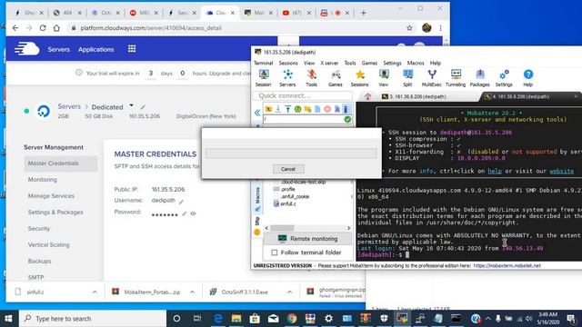Open the Sessions menu in MobaXterm
Screen dimensions: 582x327
(288, 63)
